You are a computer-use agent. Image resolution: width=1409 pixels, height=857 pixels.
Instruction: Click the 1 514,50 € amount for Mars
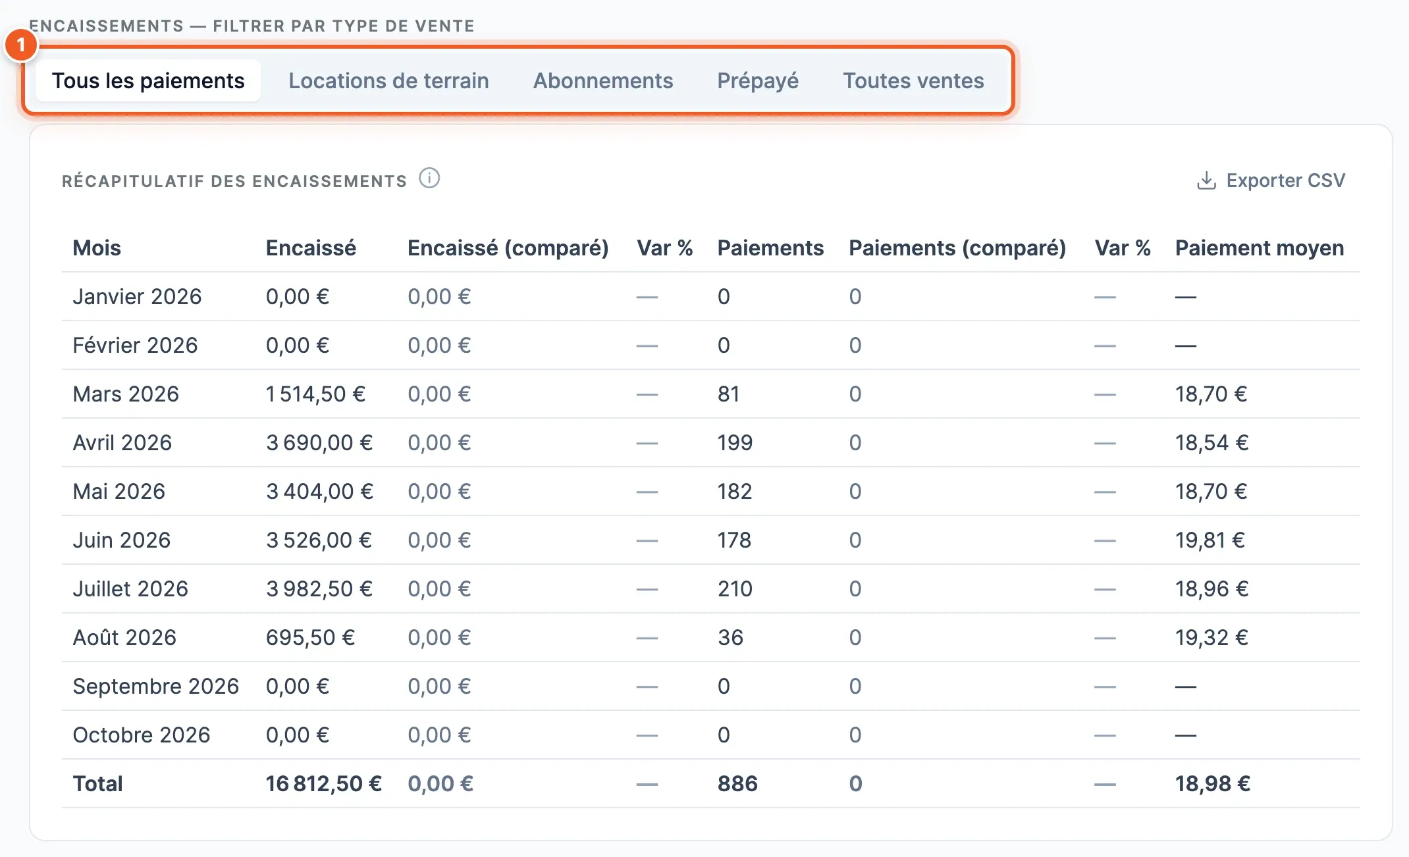tap(315, 394)
